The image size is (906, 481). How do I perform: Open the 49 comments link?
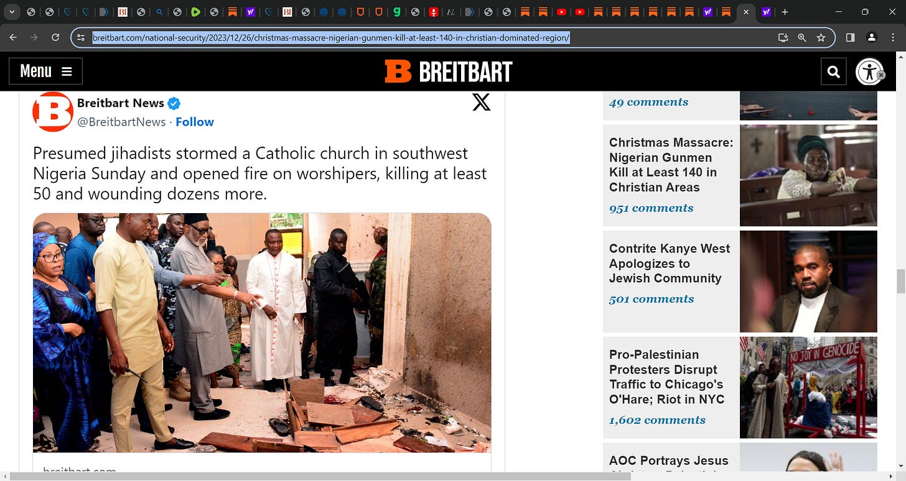[x=649, y=102]
